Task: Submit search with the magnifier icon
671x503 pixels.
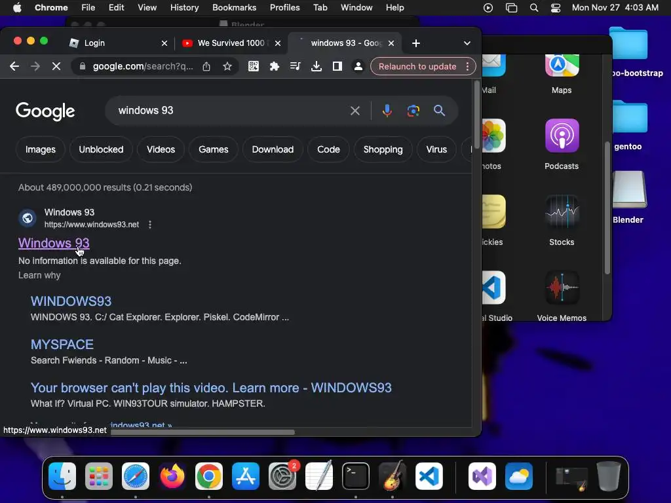Action: click(439, 111)
